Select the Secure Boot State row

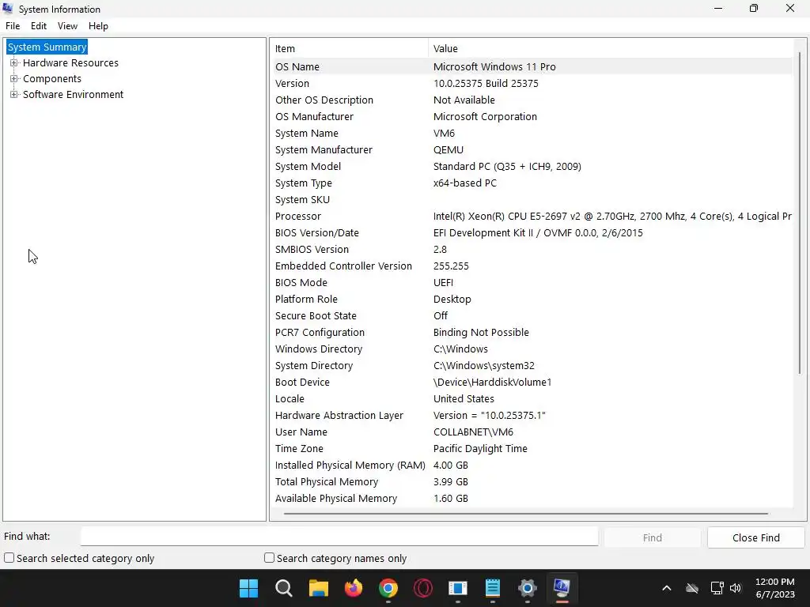pos(533,316)
